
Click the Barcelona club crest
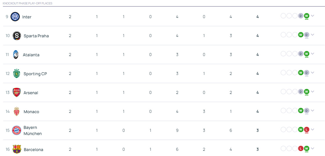point(17,149)
